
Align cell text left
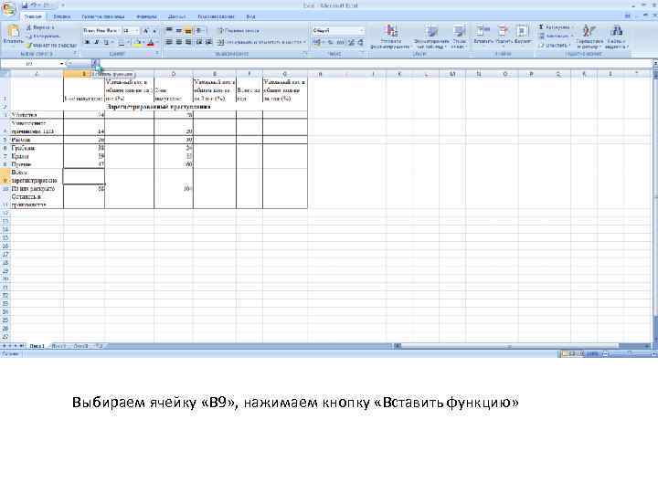click(169, 42)
